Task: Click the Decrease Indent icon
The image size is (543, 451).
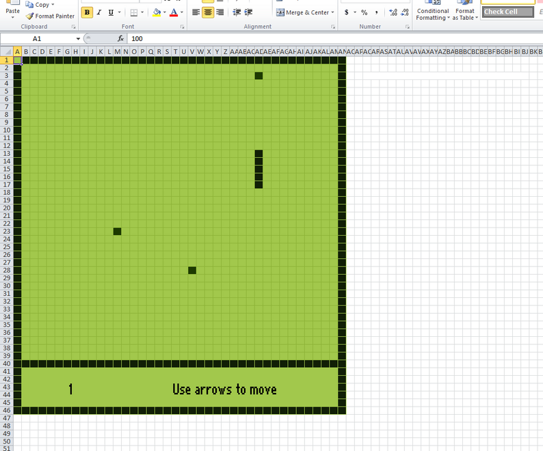Action: click(237, 12)
